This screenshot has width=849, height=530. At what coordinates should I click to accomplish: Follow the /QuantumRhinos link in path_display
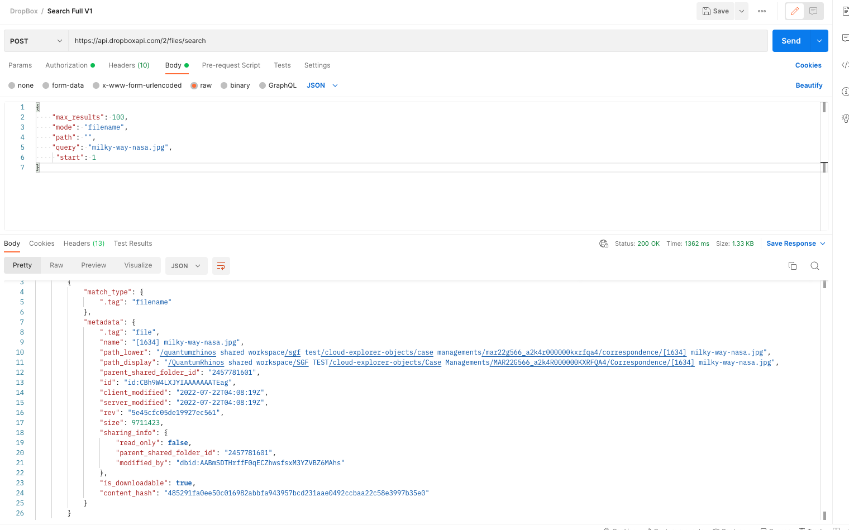(x=196, y=362)
